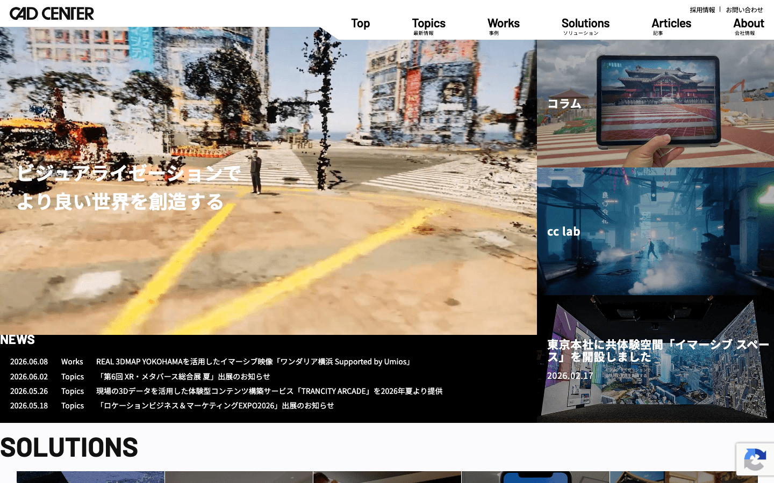The width and height of the screenshot is (774, 483).
Task: Follow the 採用情報 link
Action: point(703,10)
